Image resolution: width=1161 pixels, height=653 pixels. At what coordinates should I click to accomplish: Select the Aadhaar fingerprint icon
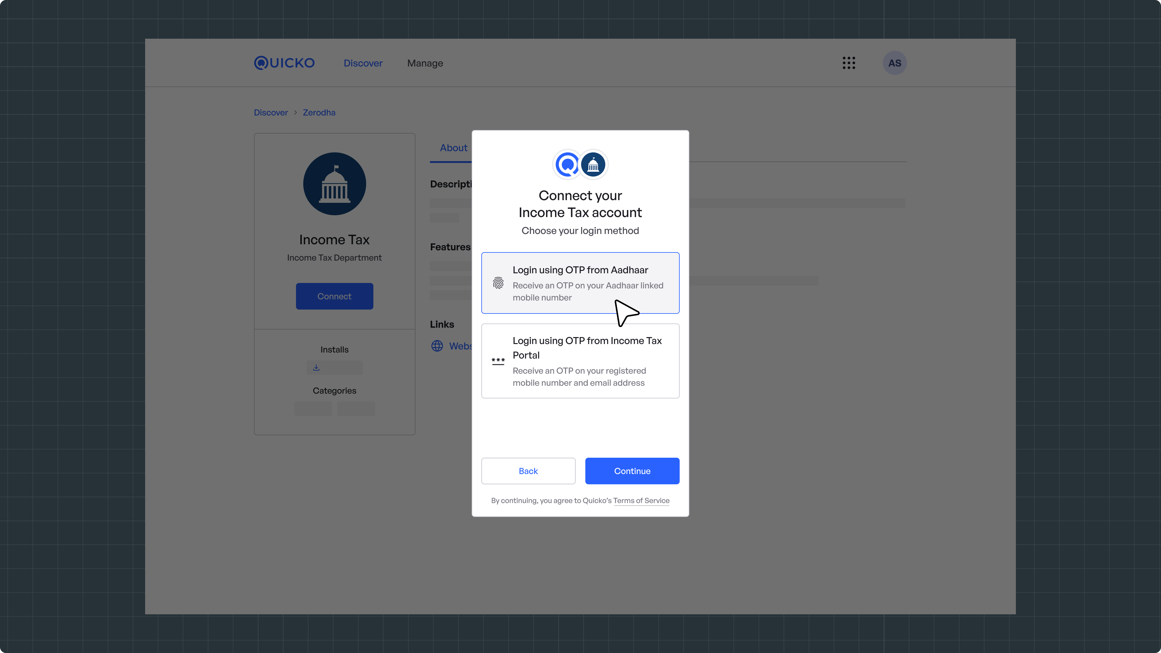[x=498, y=283]
